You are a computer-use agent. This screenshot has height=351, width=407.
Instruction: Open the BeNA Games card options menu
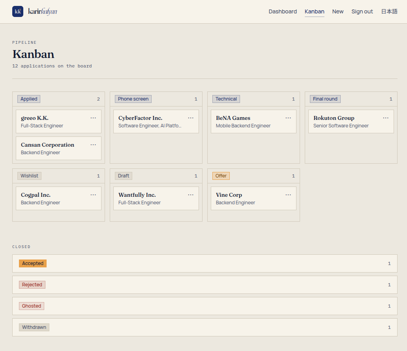pos(288,118)
